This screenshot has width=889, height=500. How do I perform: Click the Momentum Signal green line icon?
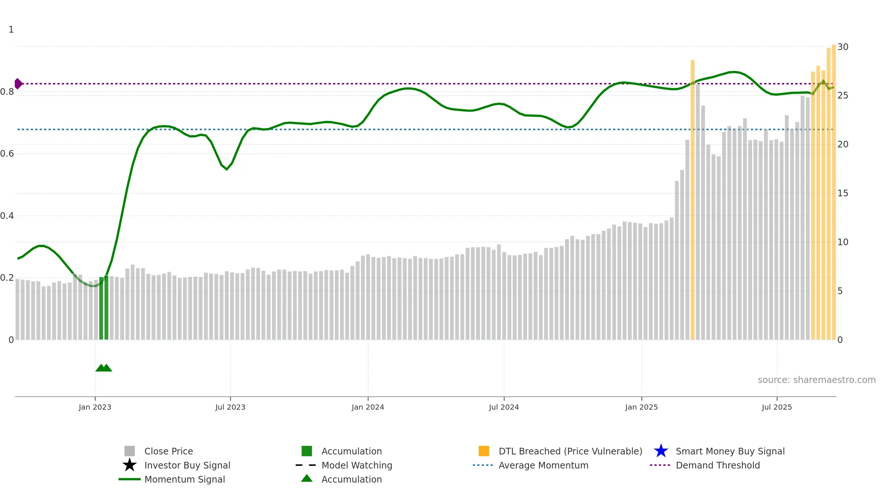(x=130, y=479)
